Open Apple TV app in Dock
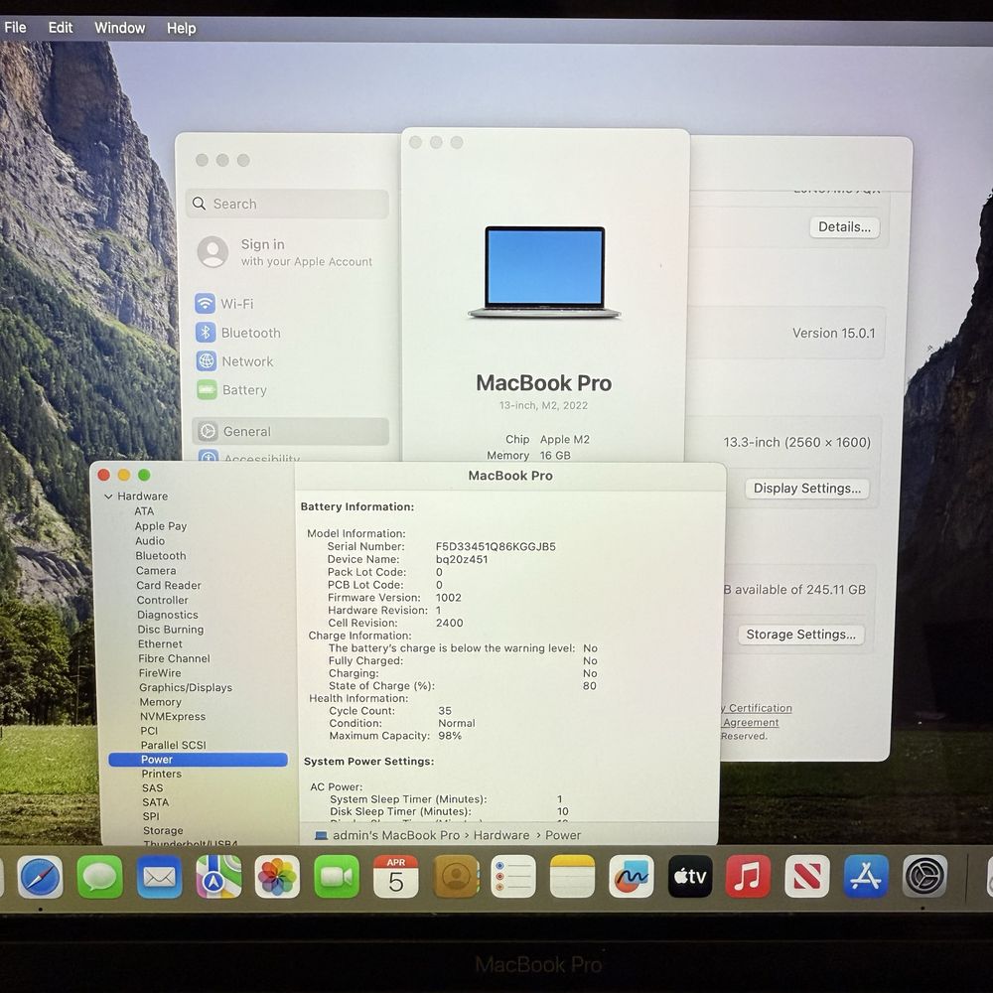This screenshot has height=993, width=993. click(x=690, y=877)
